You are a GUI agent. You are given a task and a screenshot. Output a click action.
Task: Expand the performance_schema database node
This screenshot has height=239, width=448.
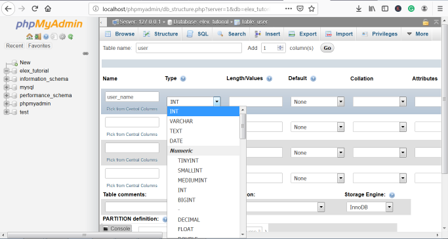tap(7, 95)
